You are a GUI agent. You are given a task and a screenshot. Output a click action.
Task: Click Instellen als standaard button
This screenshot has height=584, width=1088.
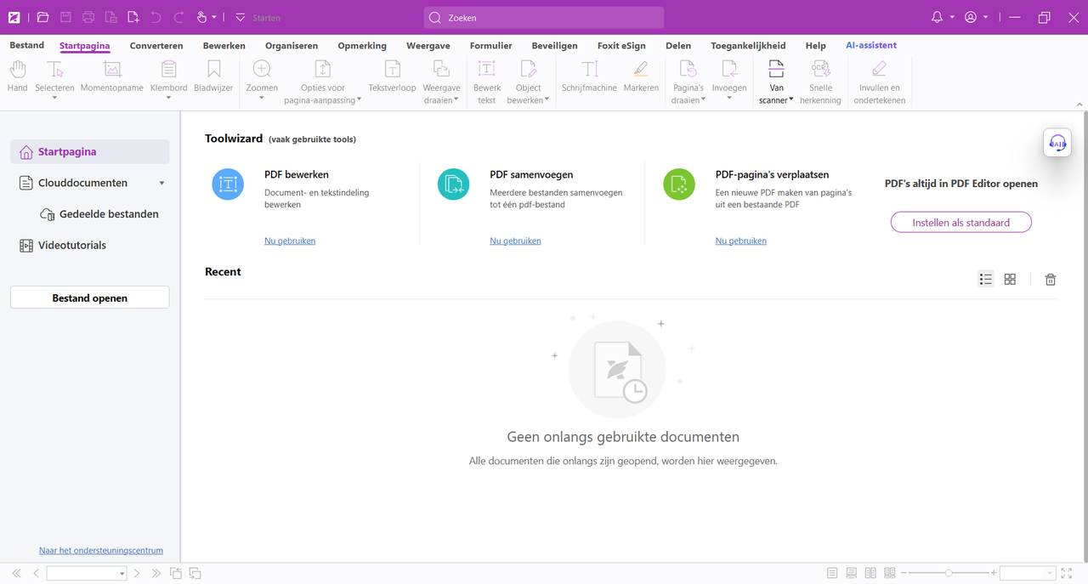[x=961, y=223]
